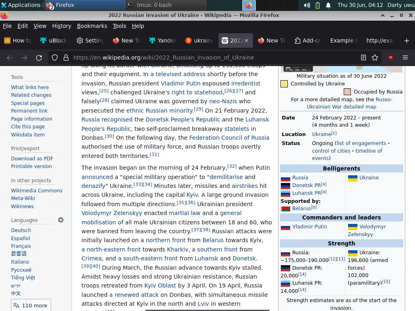Switch to the Yandex tab
Image resolution: width=415 pixels, height=311 pixels.
tap(163, 40)
